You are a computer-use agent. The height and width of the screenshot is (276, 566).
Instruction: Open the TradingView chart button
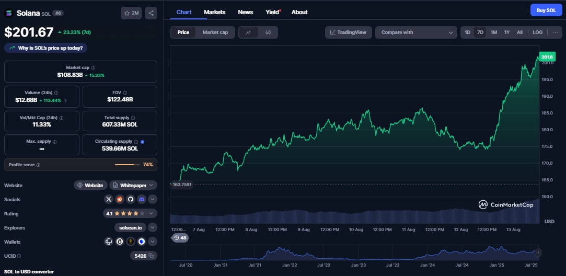(x=349, y=32)
